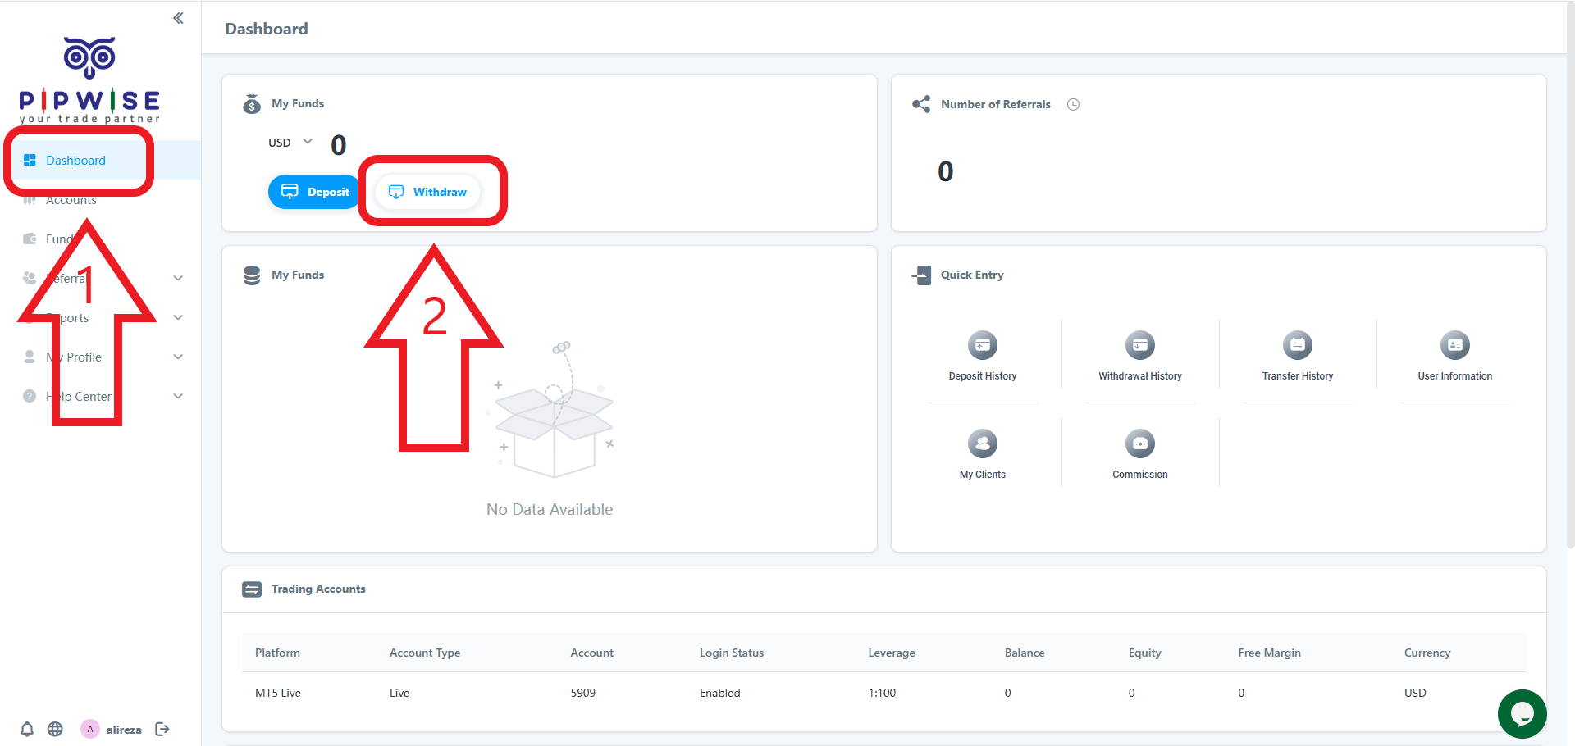The image size is (1575, 746).
Task: Open the live chat bubble
Action: coord(1522,714)
